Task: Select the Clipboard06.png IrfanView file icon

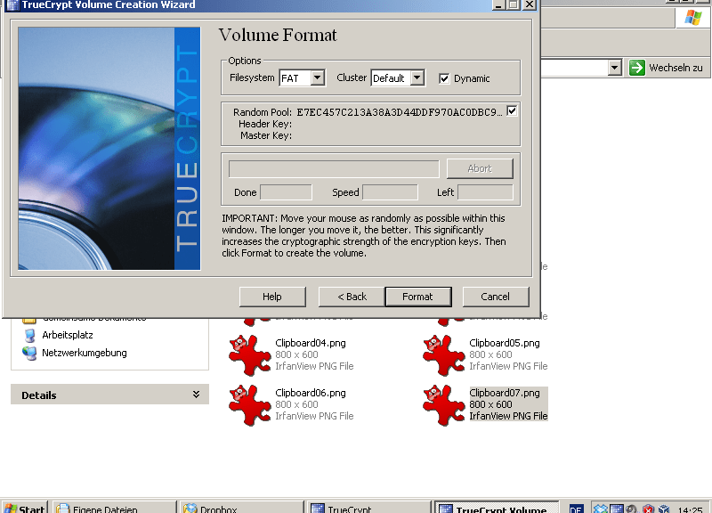Action: pos(249,405)
